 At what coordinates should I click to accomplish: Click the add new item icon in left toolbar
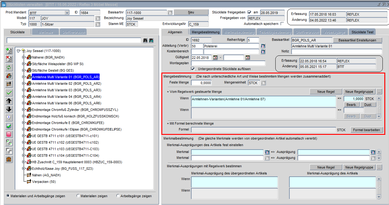[x=9, y=51]
